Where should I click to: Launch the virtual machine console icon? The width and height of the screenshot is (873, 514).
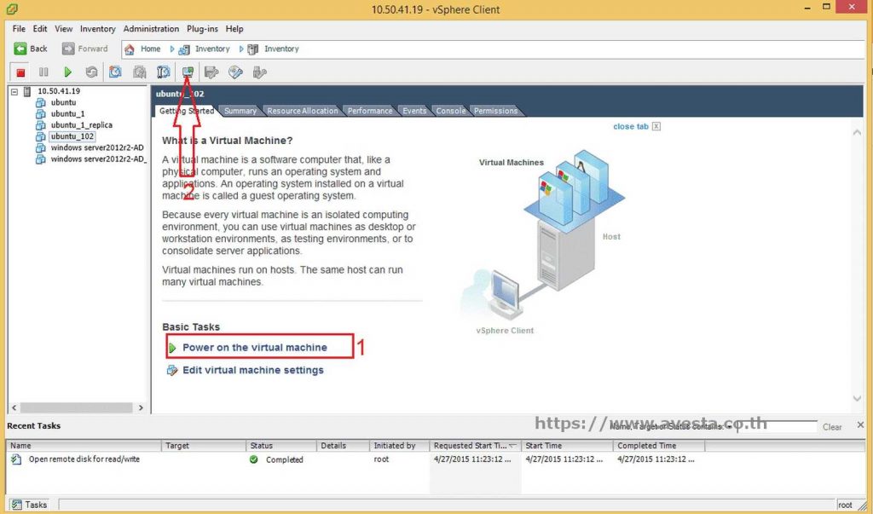tap(188, 72)
